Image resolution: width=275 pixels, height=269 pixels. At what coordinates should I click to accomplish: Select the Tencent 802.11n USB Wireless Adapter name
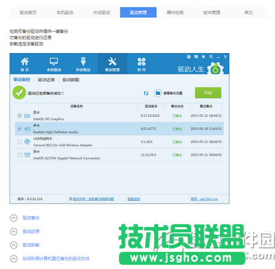click(63, 145)
